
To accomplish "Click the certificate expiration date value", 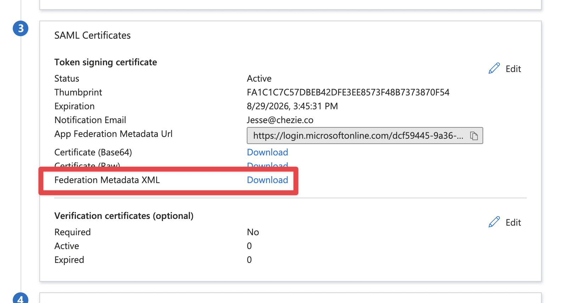I will [x=292, y=106].
